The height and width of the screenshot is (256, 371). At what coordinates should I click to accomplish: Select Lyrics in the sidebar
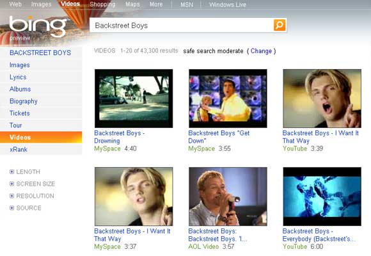[x=18, y=77]
